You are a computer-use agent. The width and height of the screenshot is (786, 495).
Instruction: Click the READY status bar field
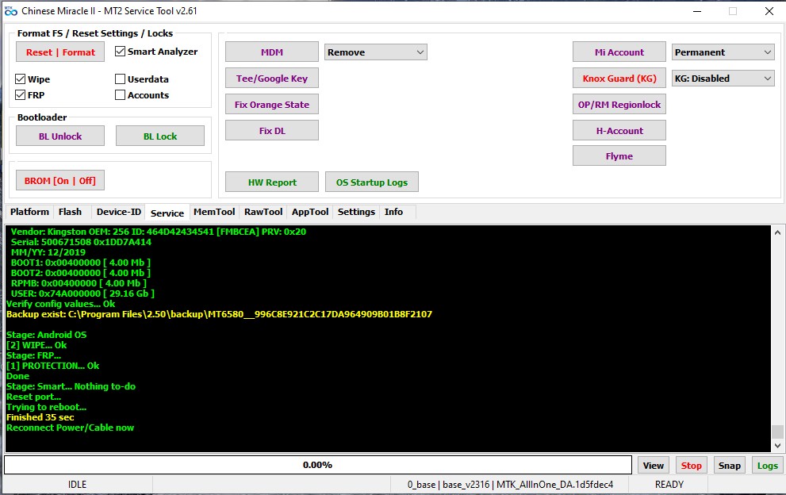pyautogui.click(x=669, y=485)
